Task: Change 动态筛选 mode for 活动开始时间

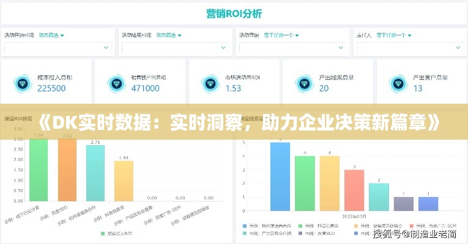Action: [x=51, y=35]
